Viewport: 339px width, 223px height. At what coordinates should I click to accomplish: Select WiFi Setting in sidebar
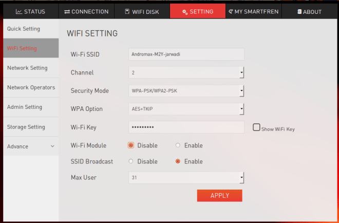[x=31, y=48]
